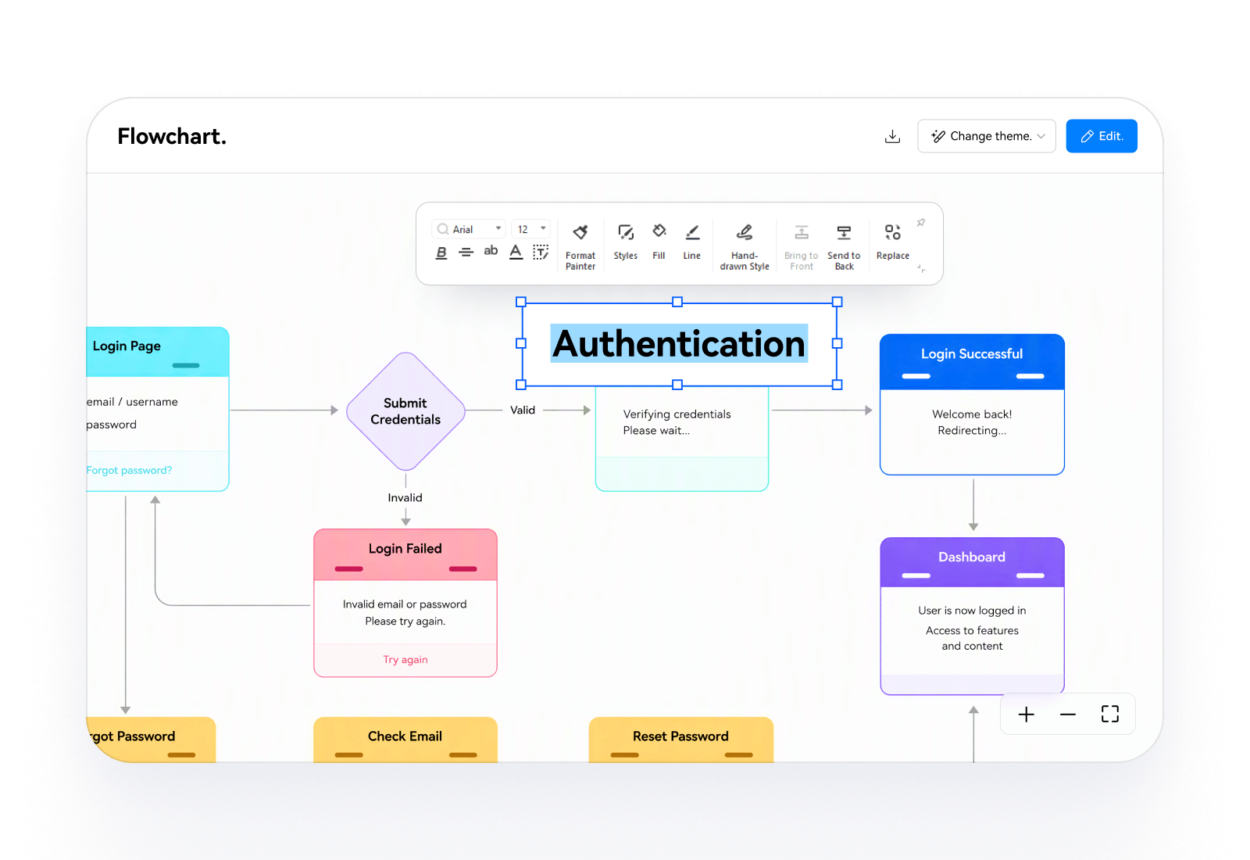The height and width of the screenshot is (860, 1250).
Task: Zoom out with the minus button
Action: tap(1068, 714)
